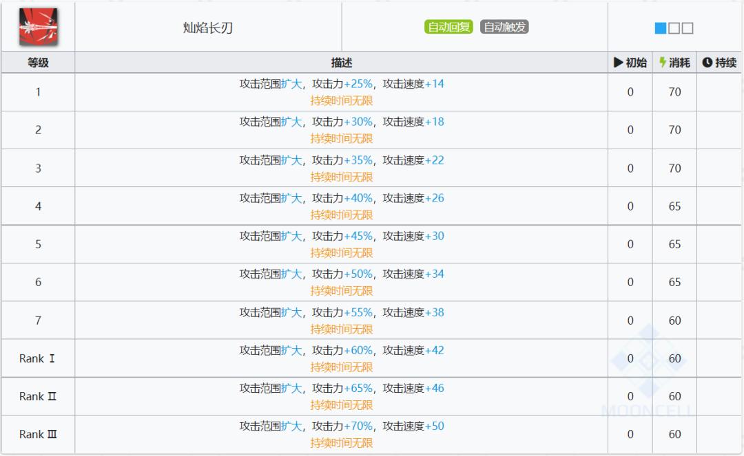Click the +50 attack speed value
This screenshot has width=744, height=456.
(x=435, y=426)
